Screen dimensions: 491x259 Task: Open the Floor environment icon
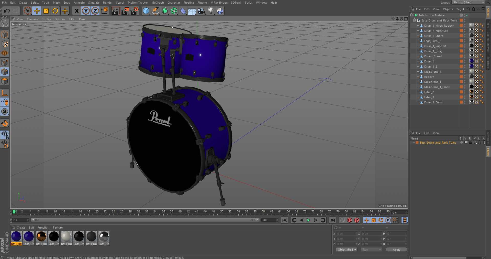pyautogui.click(x=192, y=11)
